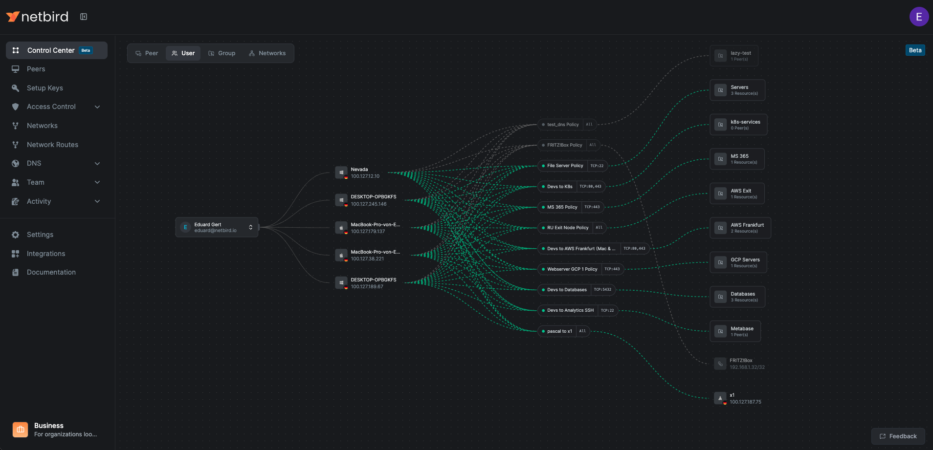Switch to the Peer view tab
This screenshot has width=933, height=450.
pyautogui.click(x=146, y=53)
